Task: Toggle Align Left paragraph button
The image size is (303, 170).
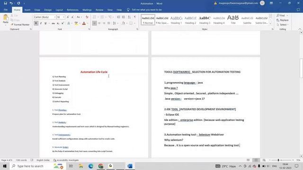Action: pyautogui.click(x=94, y=23)
